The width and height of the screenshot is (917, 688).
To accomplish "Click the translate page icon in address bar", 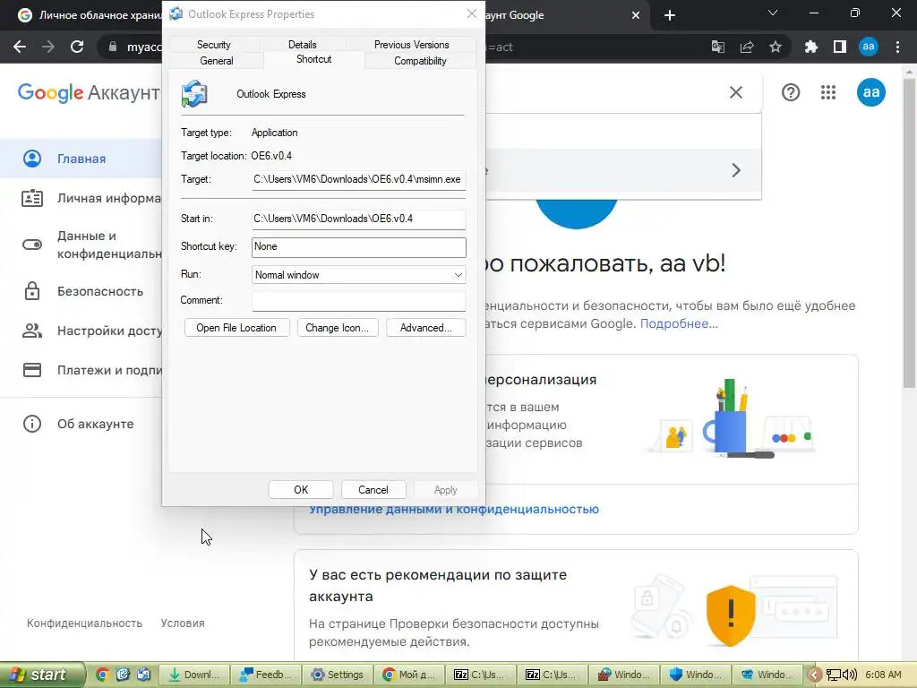I will (717, 47).
